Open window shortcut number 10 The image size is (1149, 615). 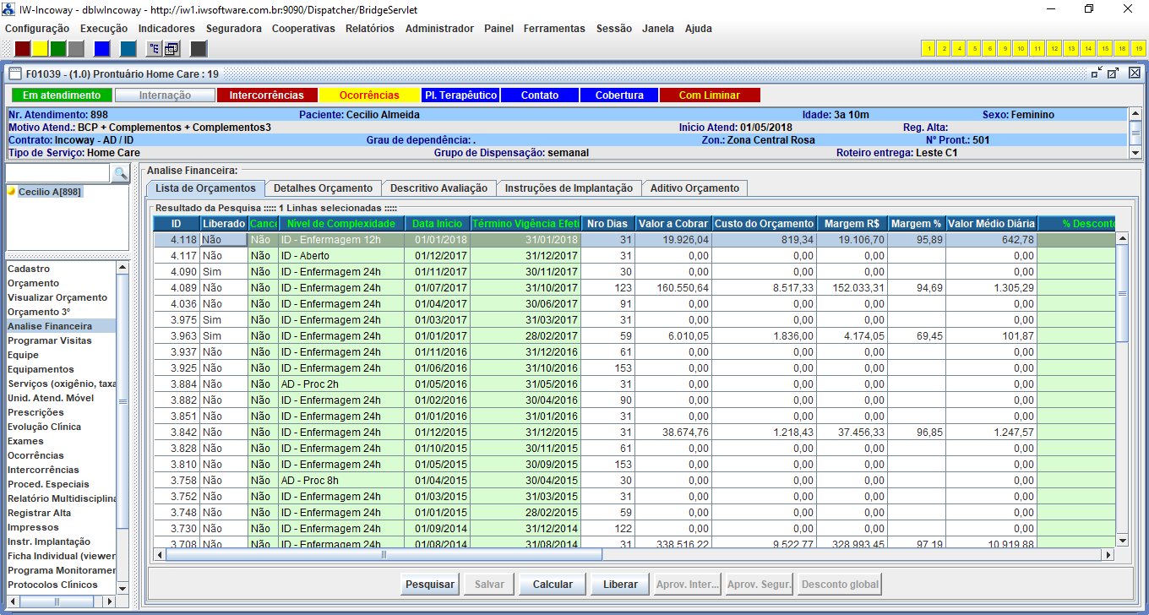point(1021,48)
